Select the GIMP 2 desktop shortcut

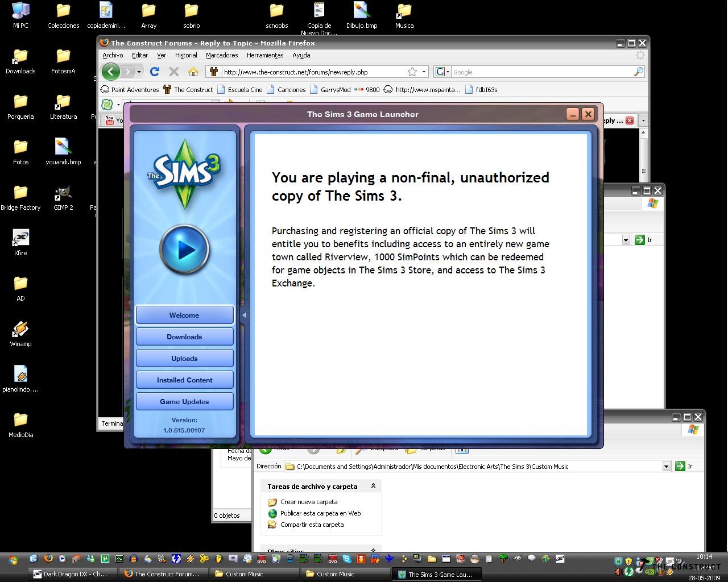(63, 197)
